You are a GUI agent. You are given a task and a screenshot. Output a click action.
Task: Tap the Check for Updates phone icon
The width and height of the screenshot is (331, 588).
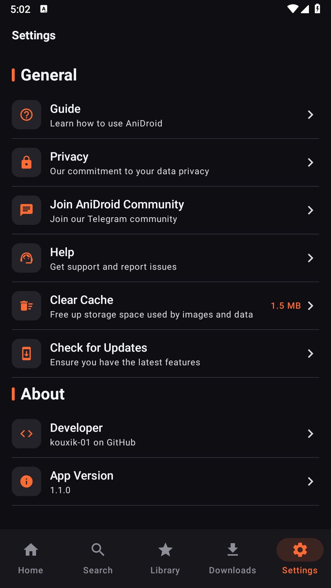(26, 354)
